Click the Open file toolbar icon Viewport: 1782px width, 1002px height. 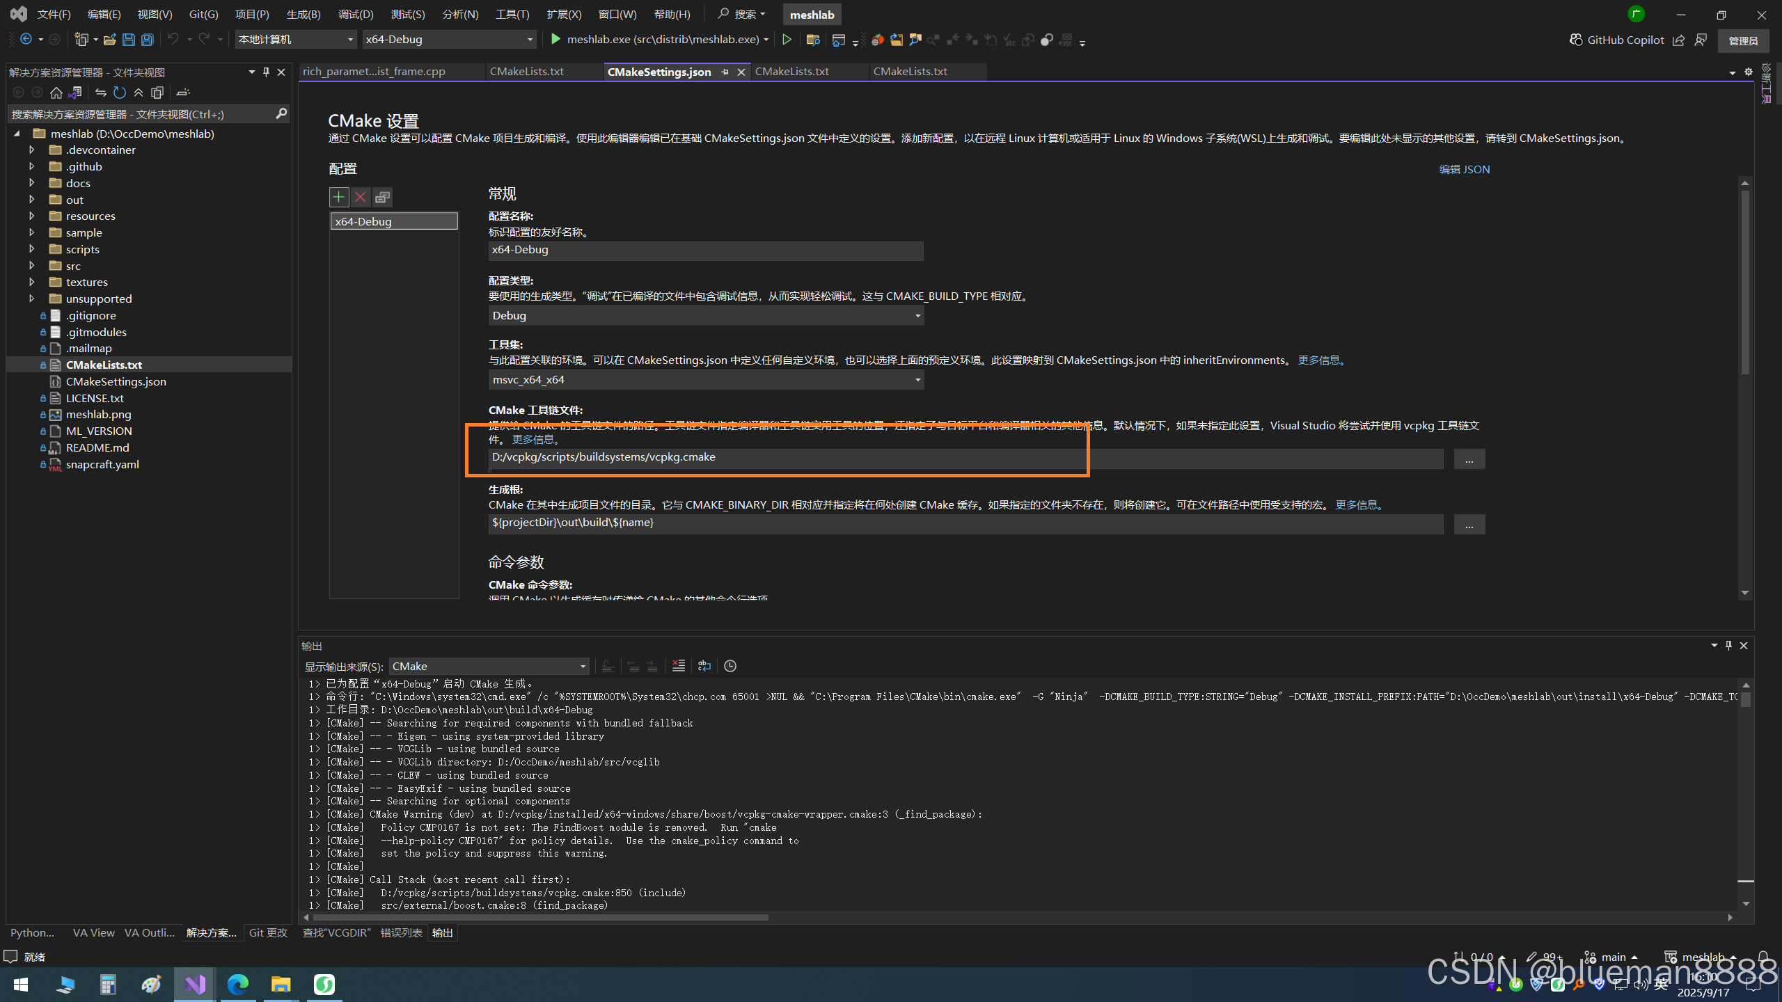pos(109,40)
